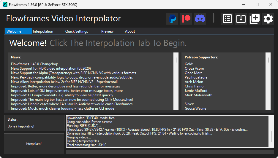Click the 'Deleting temporary files...' log line

[x=84, y=141]
